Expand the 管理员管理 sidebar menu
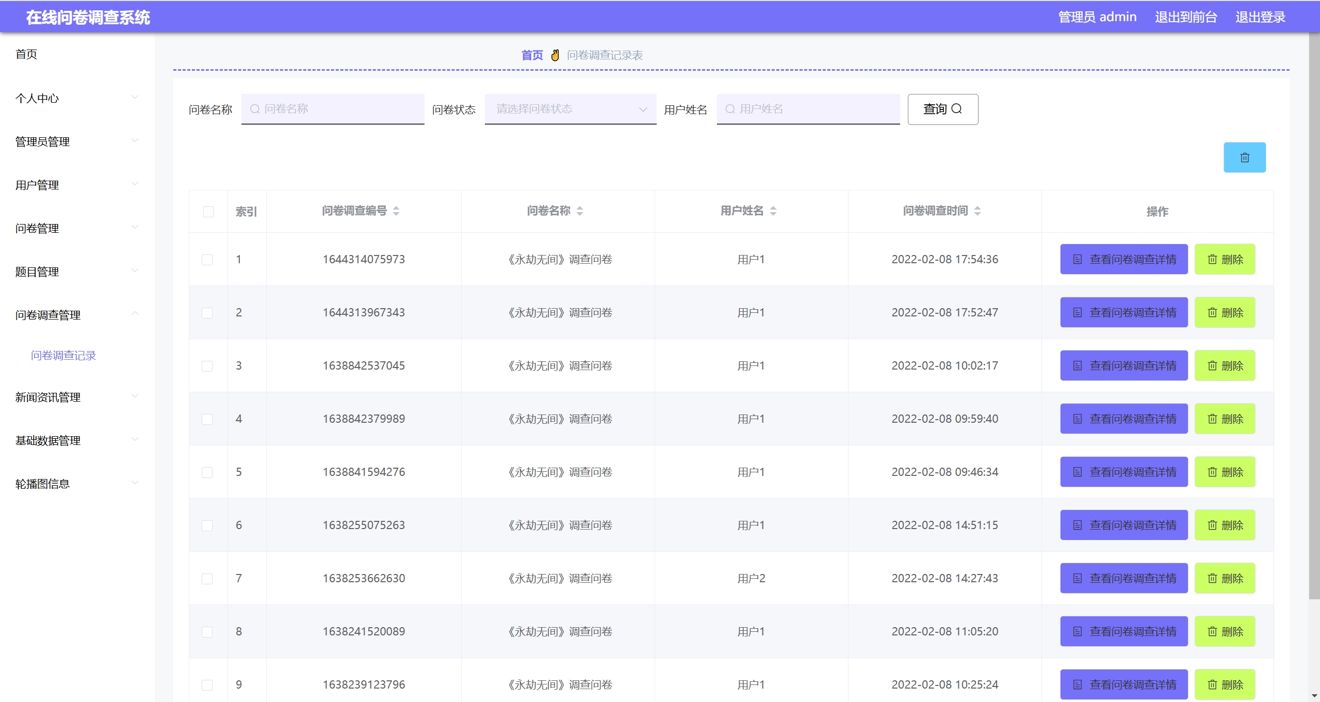 pyautogui.click(x=77, y=141)
